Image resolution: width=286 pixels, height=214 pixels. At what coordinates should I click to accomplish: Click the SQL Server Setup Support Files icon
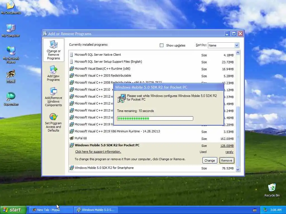(71, 62)
